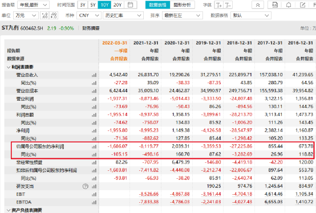Click the 2019-12-31 column header
316x213 pixels.
(208, 43)
